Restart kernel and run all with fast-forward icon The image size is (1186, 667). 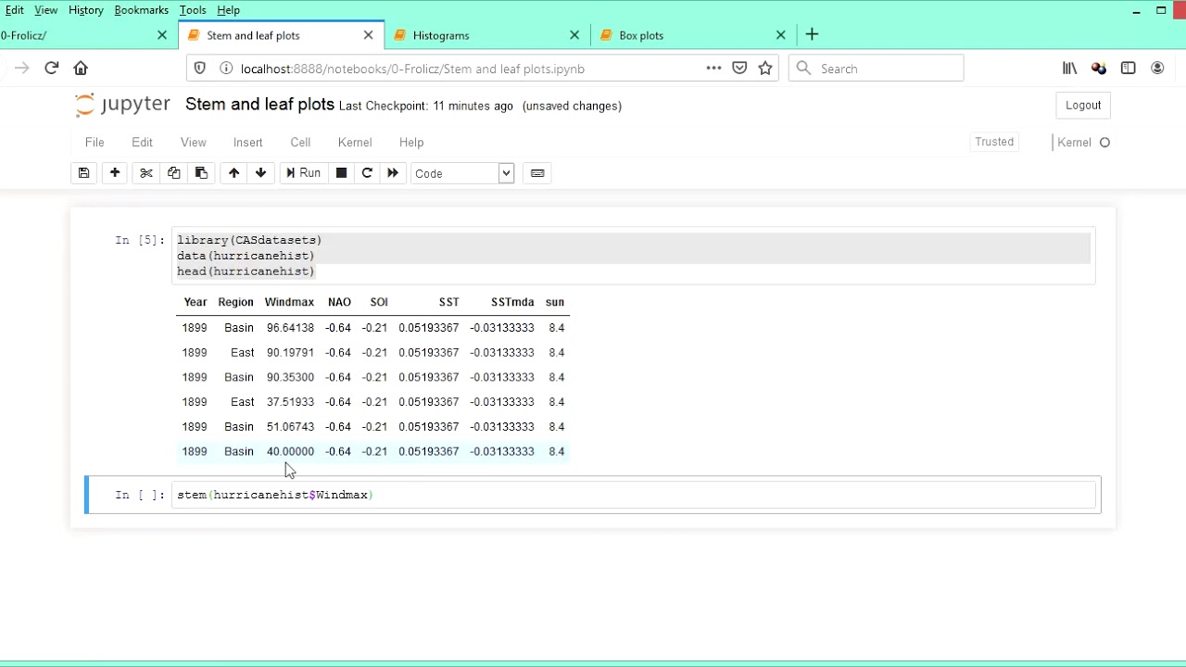(393, 173)
